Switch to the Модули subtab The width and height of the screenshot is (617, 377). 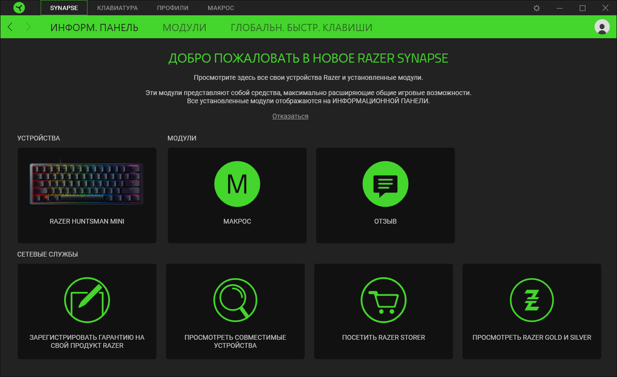(x=184, y=28)
